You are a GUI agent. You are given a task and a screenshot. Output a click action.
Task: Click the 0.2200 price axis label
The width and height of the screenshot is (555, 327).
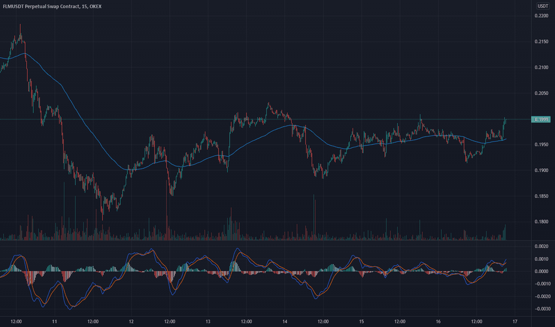(x=541, y=16)
